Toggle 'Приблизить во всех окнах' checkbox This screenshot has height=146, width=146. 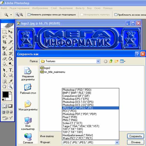(x=116, y=15)
